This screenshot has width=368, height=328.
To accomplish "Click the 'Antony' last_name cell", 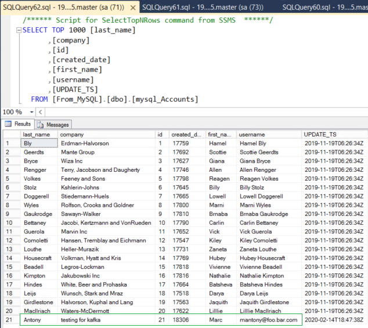I will 39,320.
